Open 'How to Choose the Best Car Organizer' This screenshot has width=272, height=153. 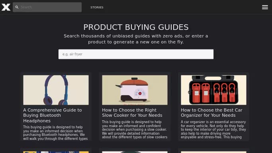click(x=211, y=113)
